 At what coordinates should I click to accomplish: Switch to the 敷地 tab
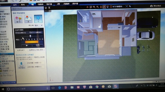23,5
